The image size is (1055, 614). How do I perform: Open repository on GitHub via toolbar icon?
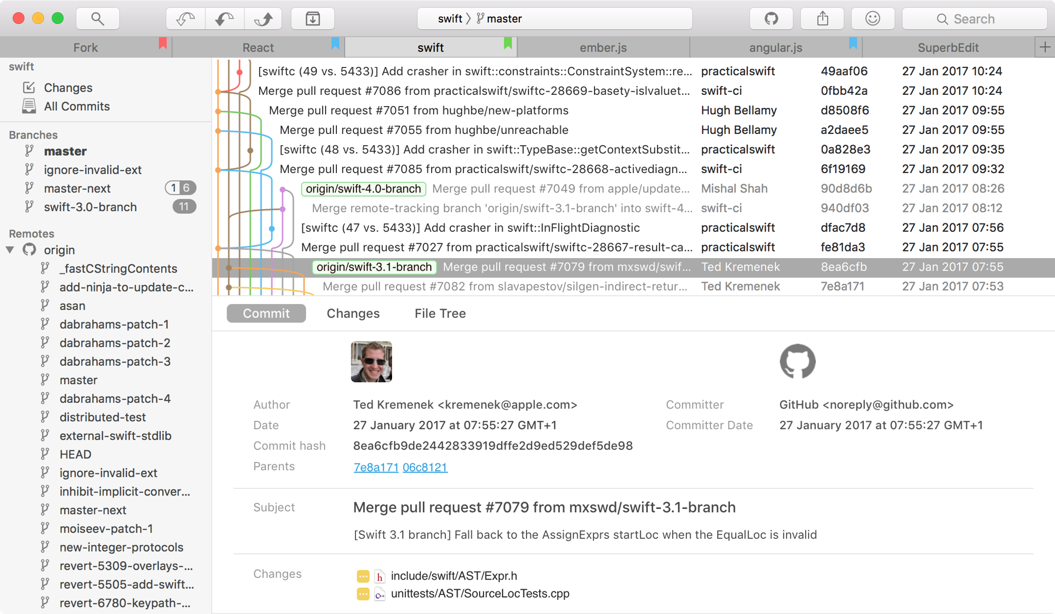[x=771, y=19]
